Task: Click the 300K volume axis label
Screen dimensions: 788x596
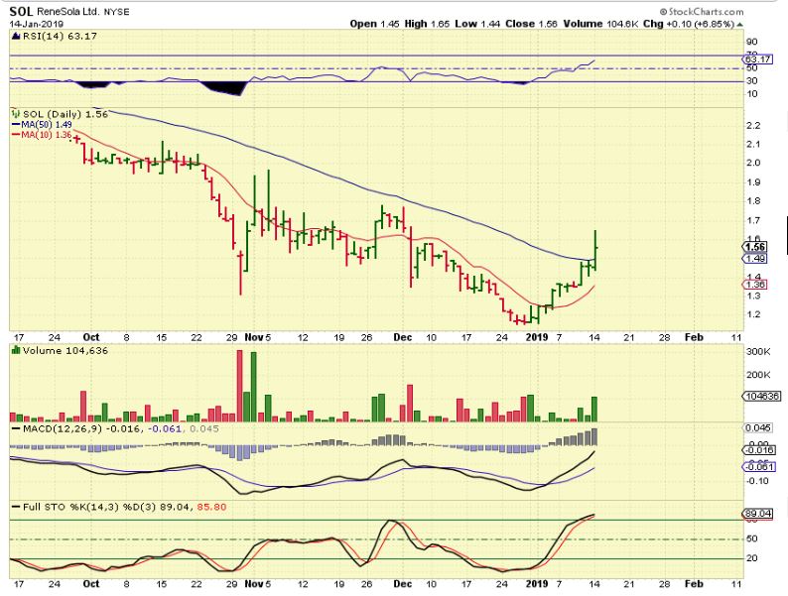Action: 758,352
